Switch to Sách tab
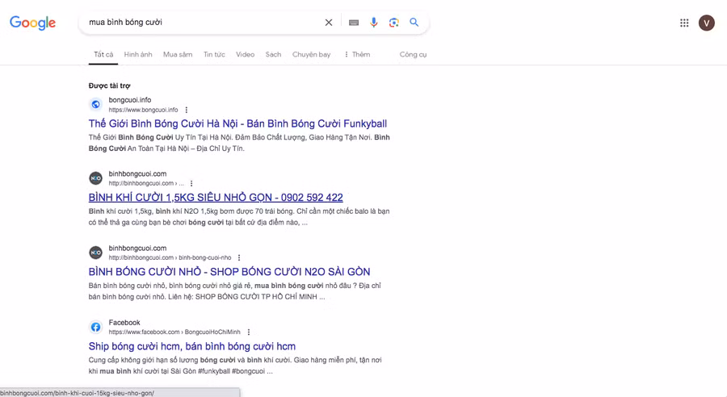Viewport: 727px width, 397px height. pyautogui.click(x=274, y=55)
